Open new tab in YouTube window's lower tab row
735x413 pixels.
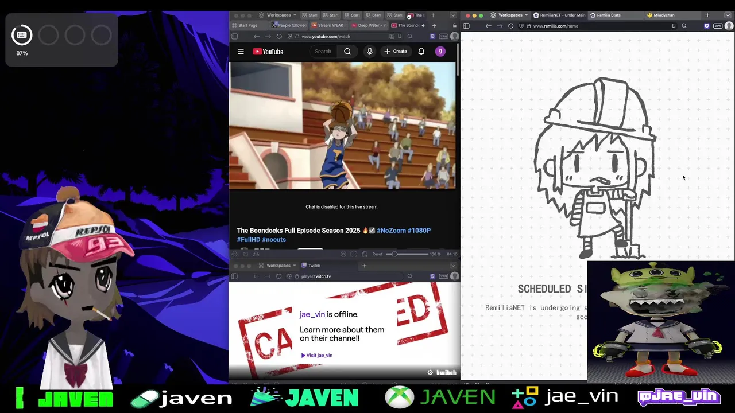(x=434, y=25)
